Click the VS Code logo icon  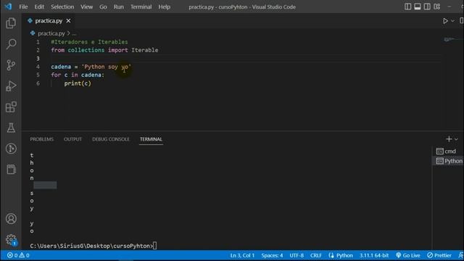coord(8,7)
